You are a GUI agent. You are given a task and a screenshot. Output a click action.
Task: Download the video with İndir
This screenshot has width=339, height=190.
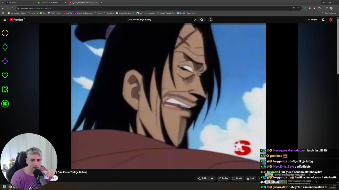[x=250, y=178]
